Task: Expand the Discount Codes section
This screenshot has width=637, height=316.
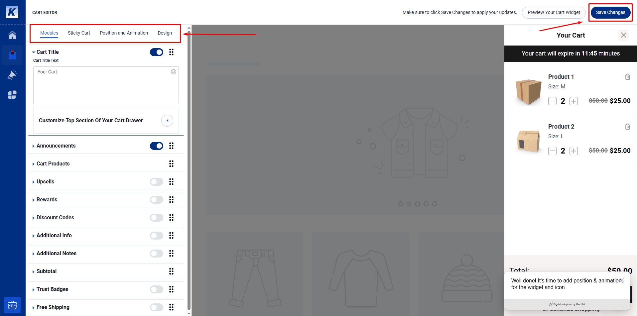Action: 55,218
